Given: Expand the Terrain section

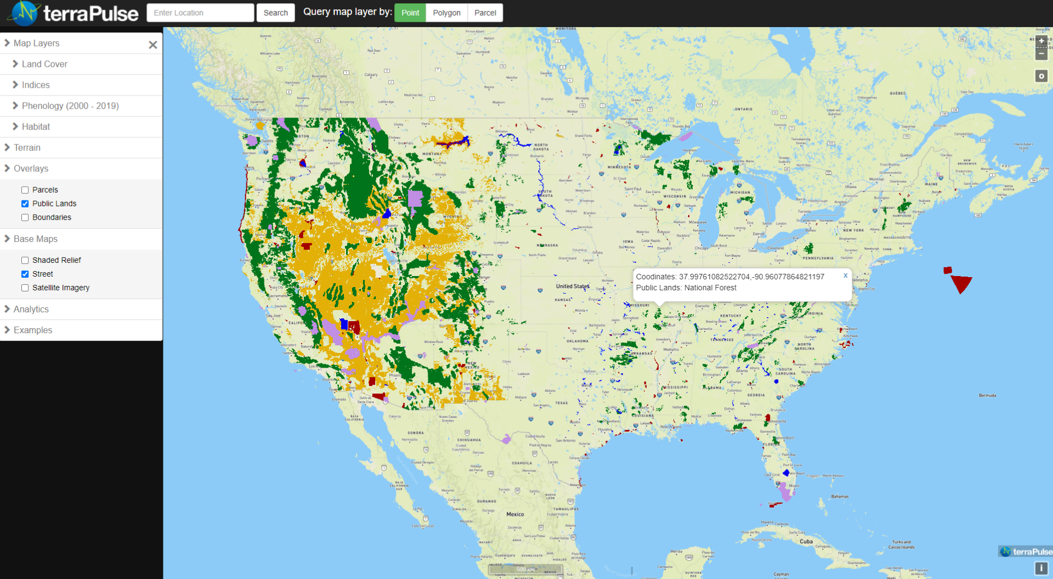Looking at the screenshot, I should (x=81, y=148).
